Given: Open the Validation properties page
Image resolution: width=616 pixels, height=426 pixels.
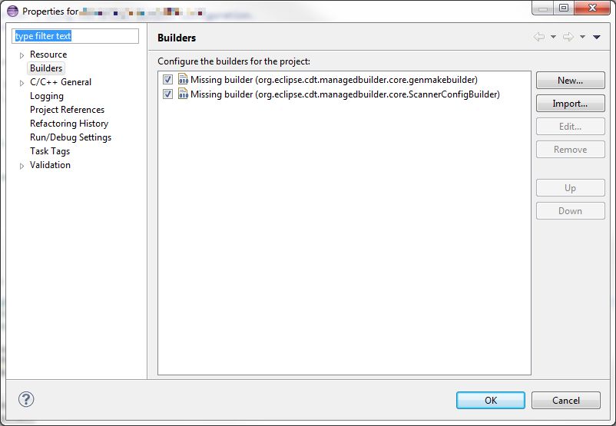Looking at the screenshot, I should pos(50,165).
